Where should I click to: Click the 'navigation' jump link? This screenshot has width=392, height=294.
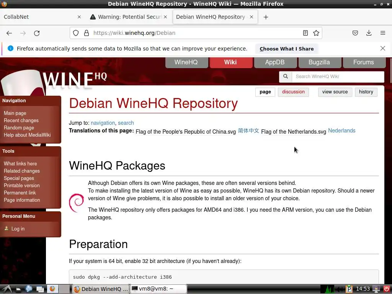(x=103, y=123)
